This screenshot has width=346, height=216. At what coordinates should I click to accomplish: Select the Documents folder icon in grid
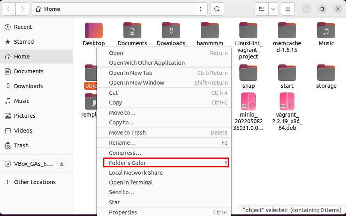click(x=132, y=30)
